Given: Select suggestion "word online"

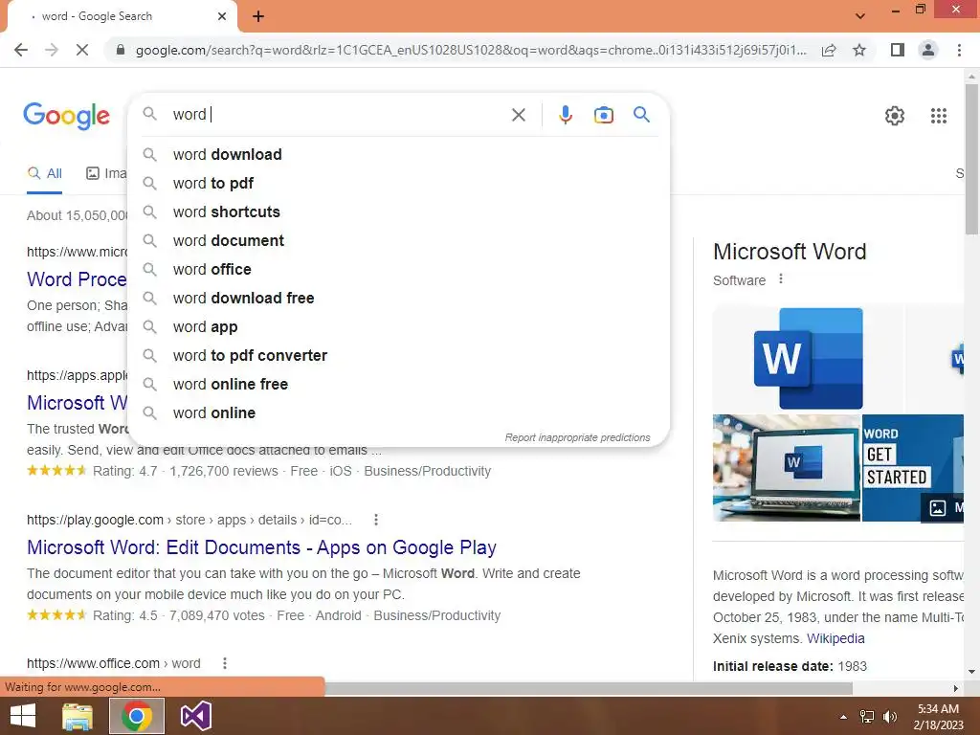Looking at the screenshot, I should tap(398, 413).
